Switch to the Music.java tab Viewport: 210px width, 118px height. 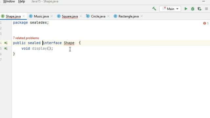[41, 16]
